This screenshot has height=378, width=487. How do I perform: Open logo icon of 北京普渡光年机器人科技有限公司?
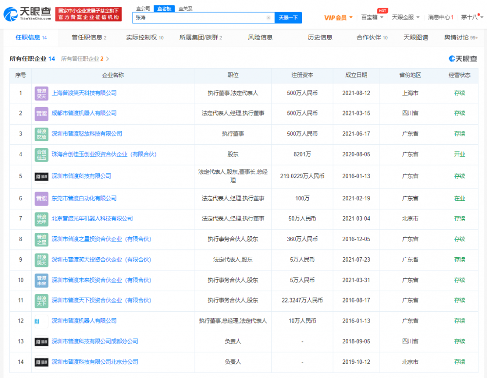click(41, 219)
